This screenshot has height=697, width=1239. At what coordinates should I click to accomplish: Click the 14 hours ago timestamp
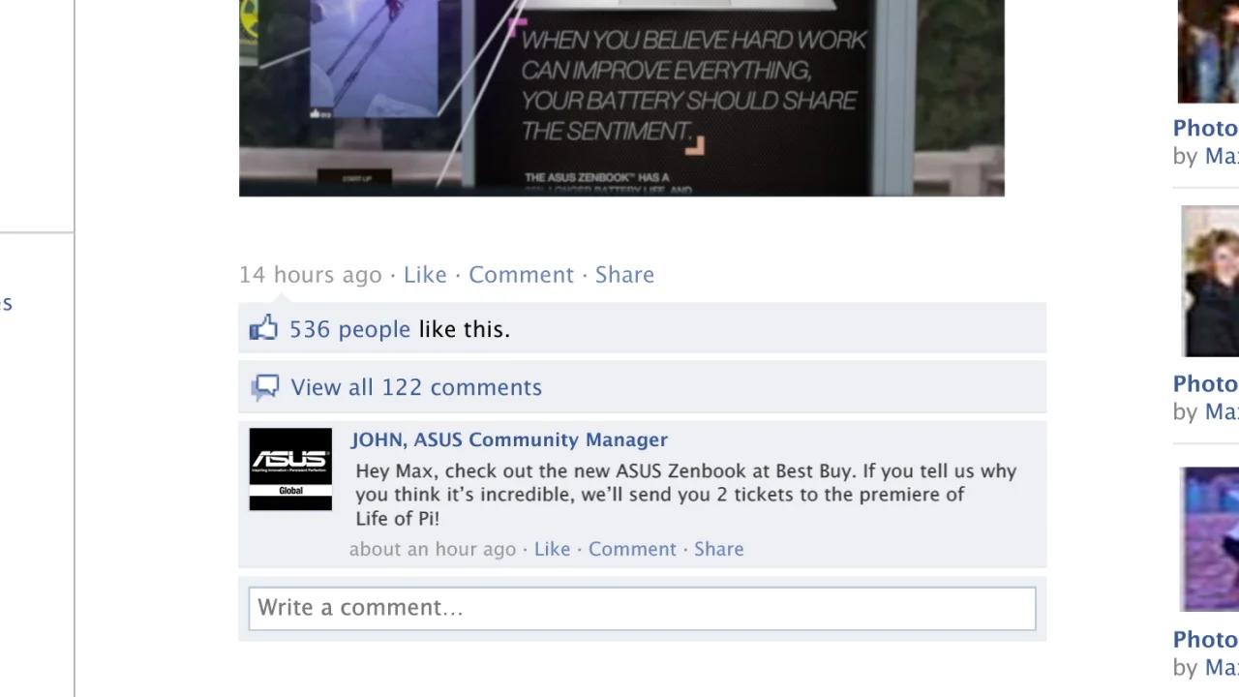[x=311, y=275]
